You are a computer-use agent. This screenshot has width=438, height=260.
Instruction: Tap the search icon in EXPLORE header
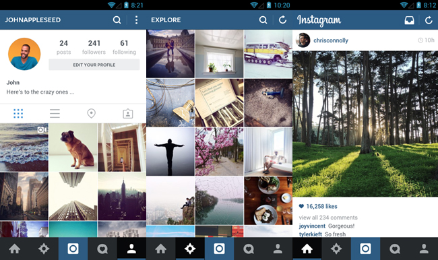tap(263, 20)
